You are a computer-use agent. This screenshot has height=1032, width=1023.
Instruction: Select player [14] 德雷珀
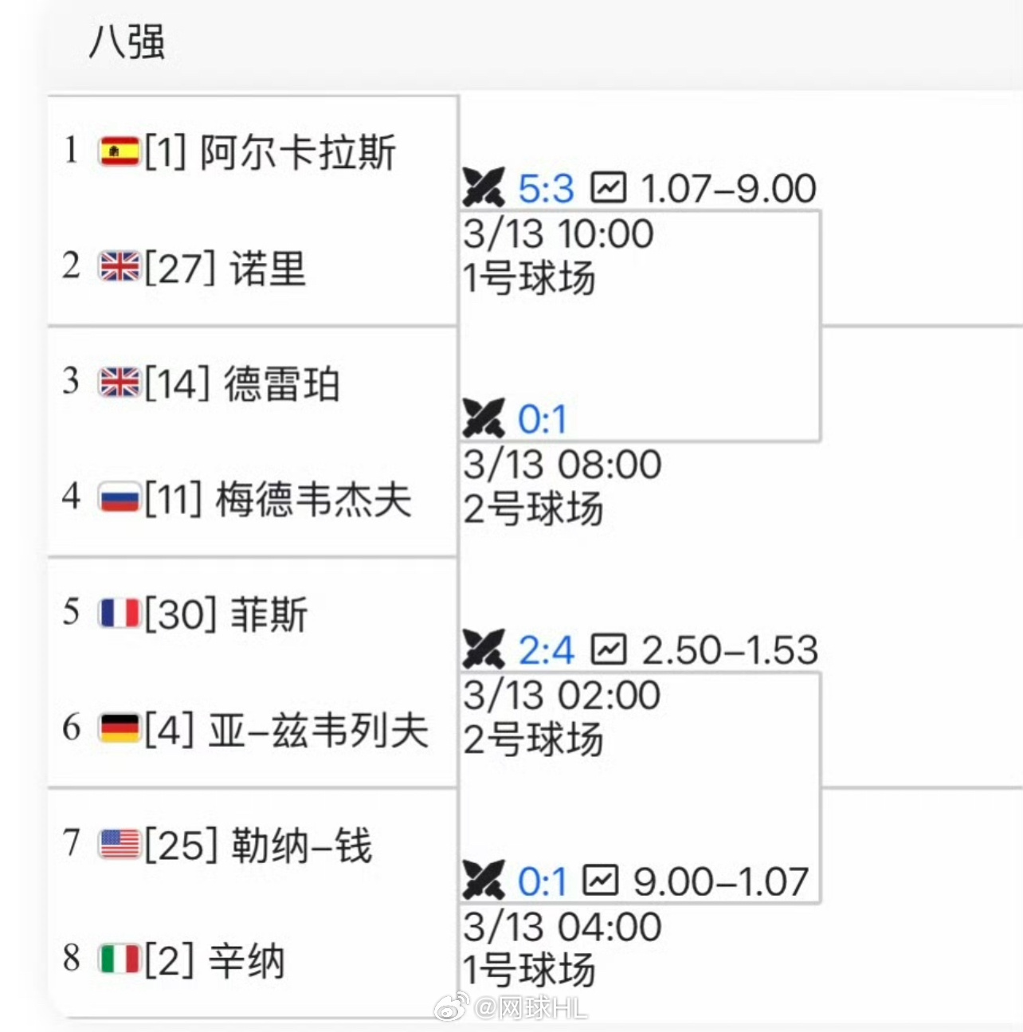(x=242, y=383)
